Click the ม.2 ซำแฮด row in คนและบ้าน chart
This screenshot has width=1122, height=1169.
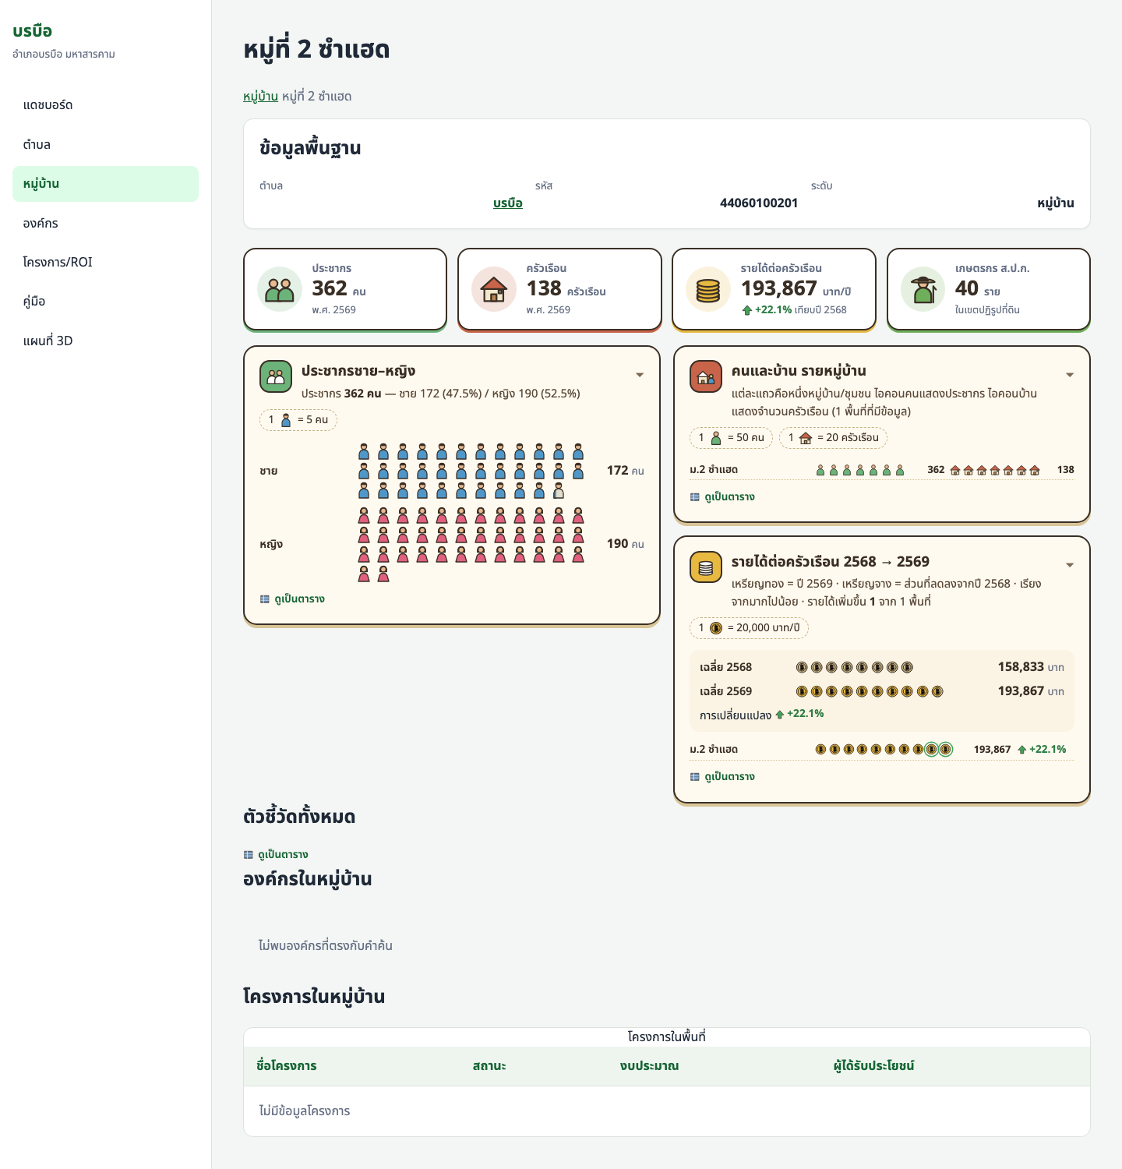(882, 470)
